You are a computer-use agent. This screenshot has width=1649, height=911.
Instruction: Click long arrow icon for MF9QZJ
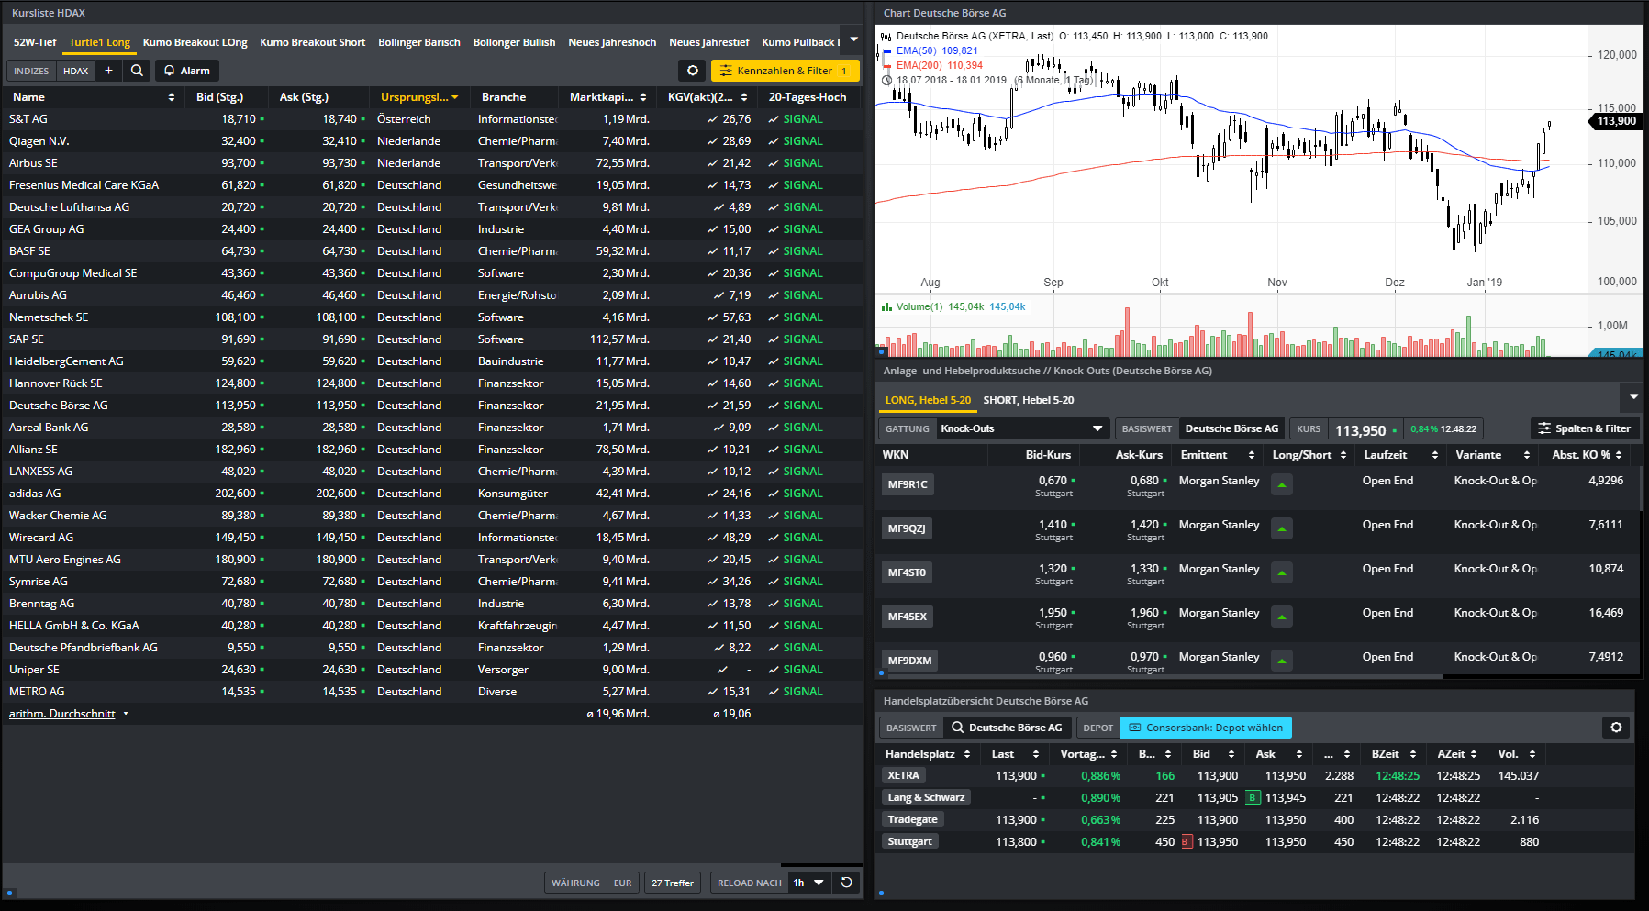(x=1282, y=528)
